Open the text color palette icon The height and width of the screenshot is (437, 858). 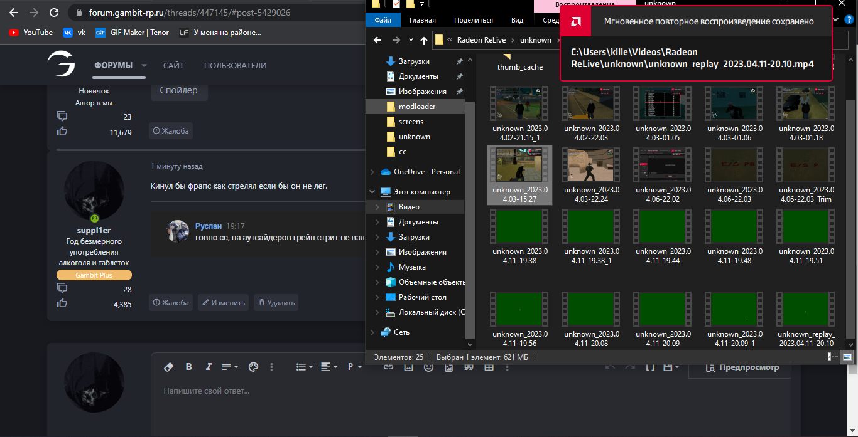[x=253, y=367]
